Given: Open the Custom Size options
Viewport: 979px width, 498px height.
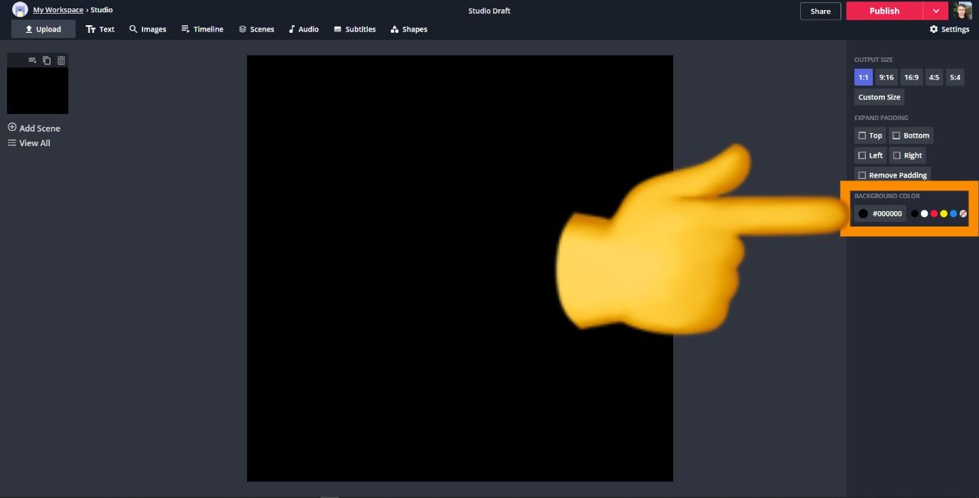Looking at the screenshot, I should [879, 97].
